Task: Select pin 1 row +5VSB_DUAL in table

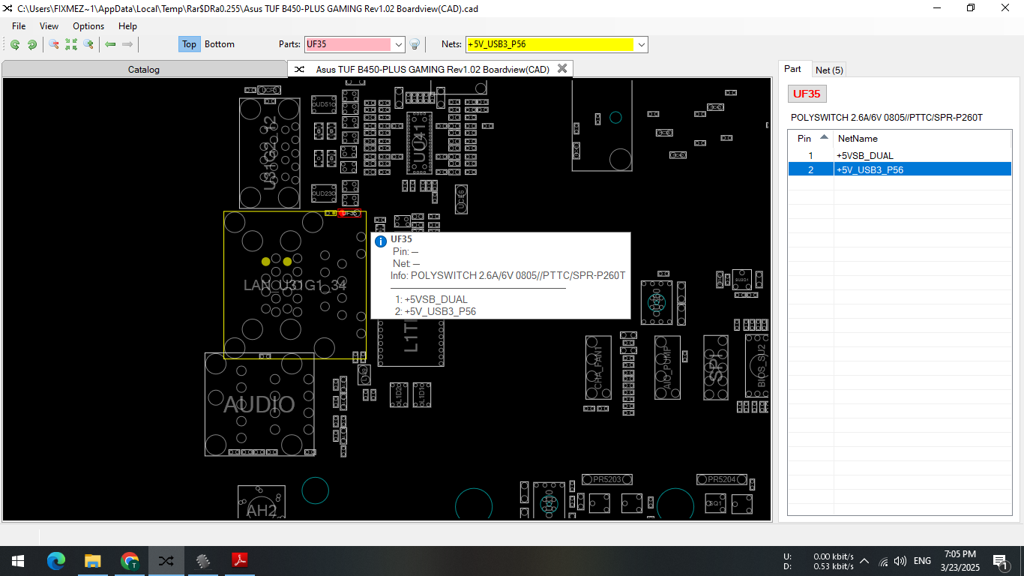Action: tap(900, 155)
